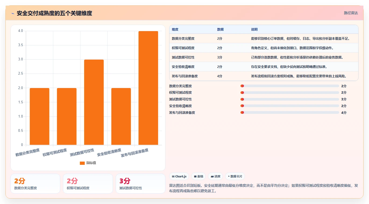369x204 pixels.
Task: Open the 2分 权限可测试程度 data card
Action: coord(88,184)
